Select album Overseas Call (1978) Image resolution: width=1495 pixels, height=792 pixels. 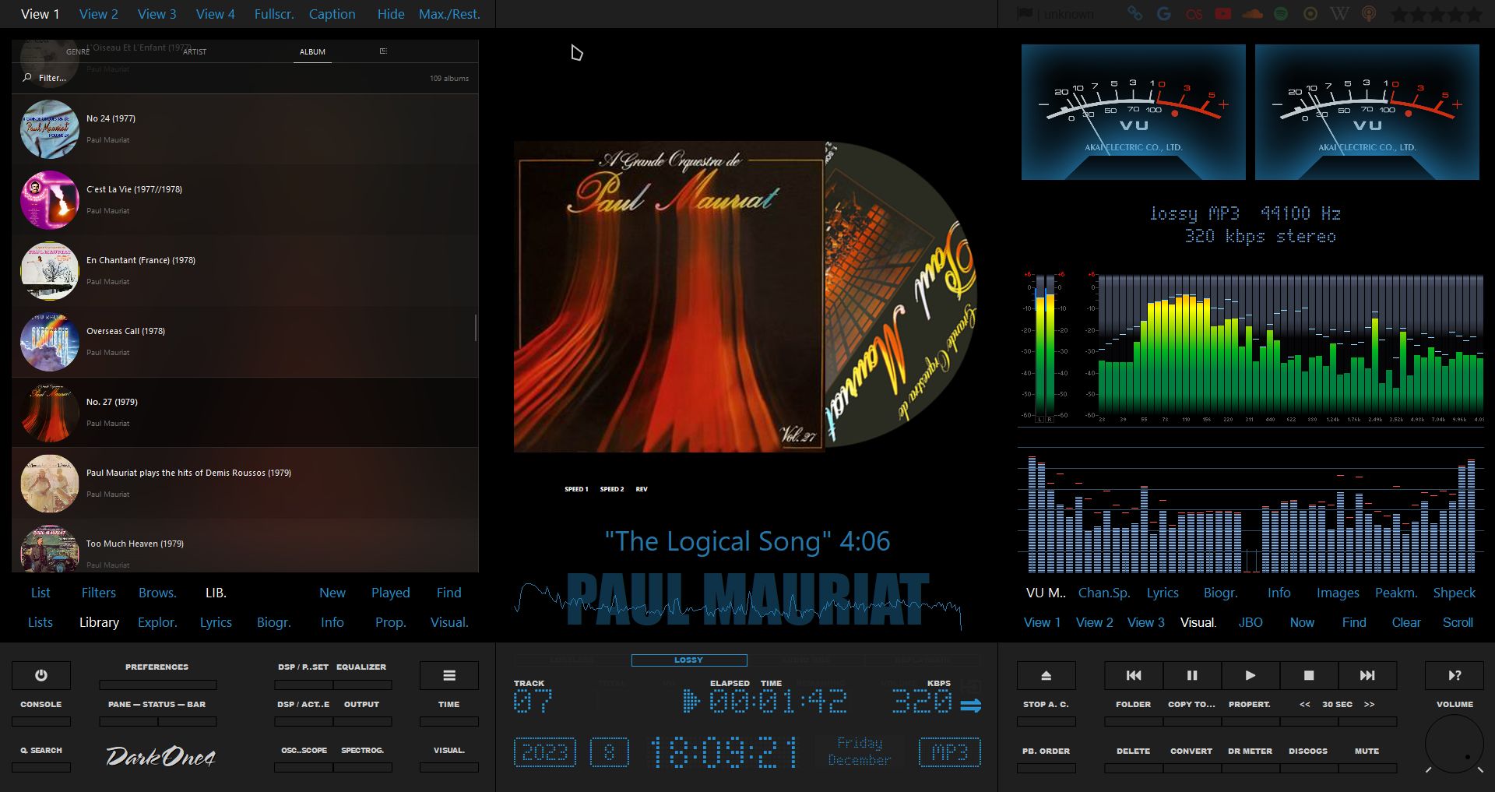[244, 342]
